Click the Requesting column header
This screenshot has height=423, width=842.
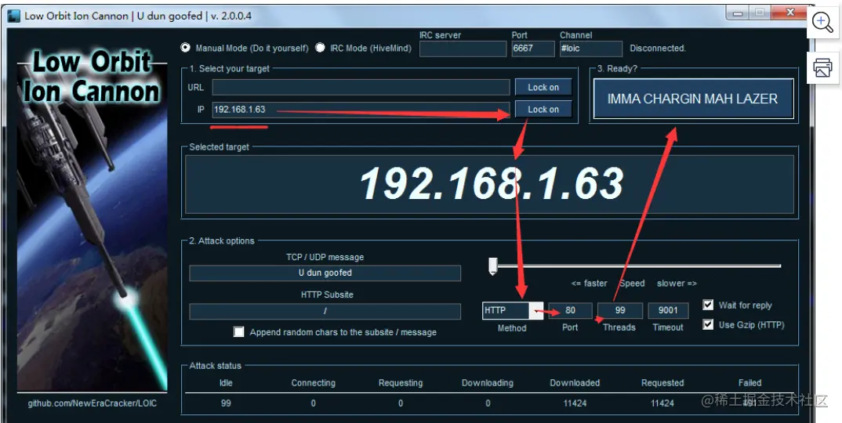coord(401,383)
